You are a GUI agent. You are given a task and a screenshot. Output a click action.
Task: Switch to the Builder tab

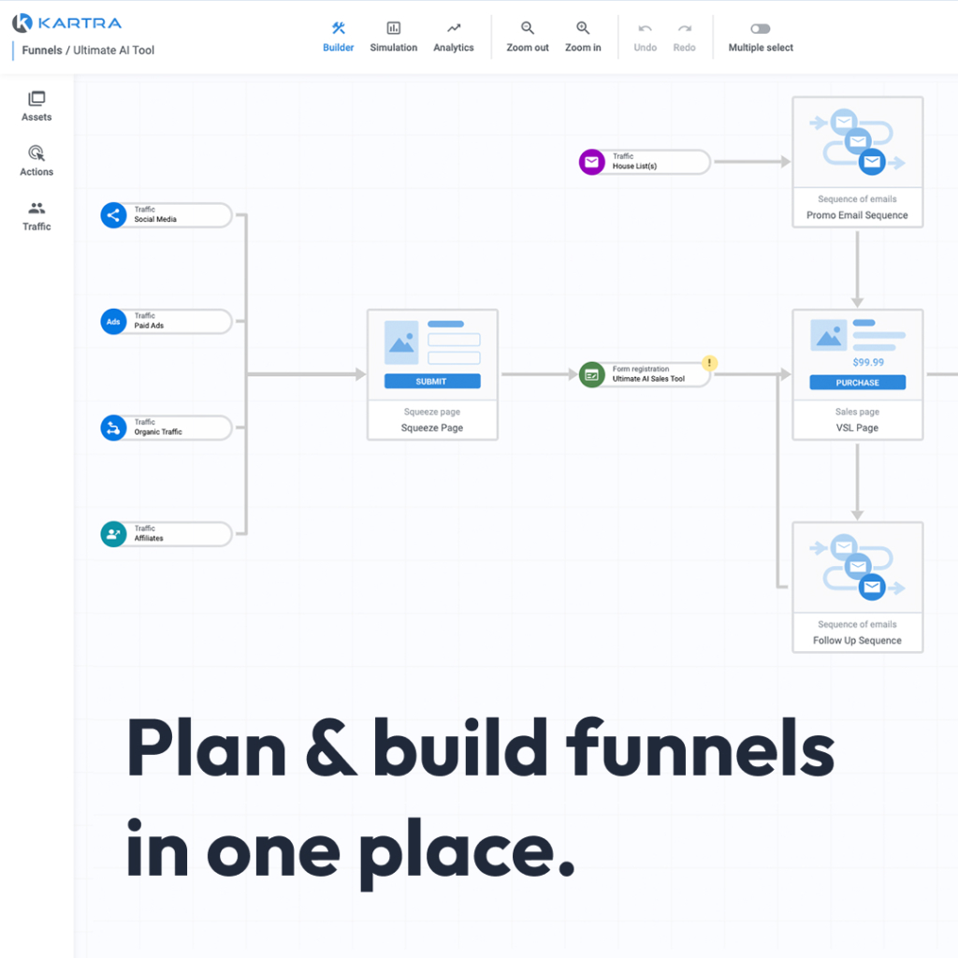[x=339, y=36]
